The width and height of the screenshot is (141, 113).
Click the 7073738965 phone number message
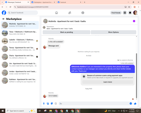point(53,96)
